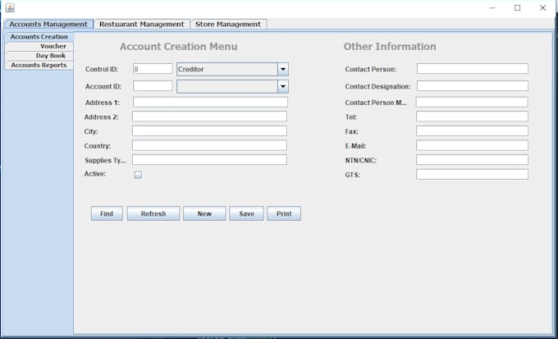Select the Voucher side tab
This screenshot has width=558, height=339.
[x=39, y=46]
